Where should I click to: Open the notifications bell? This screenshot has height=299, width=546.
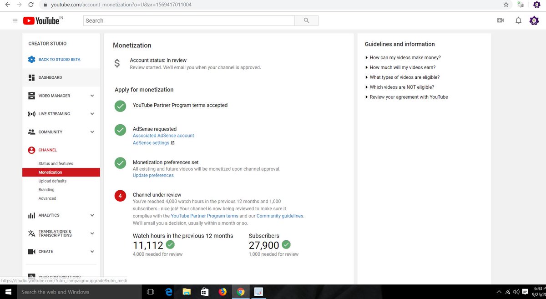point(518,20)
